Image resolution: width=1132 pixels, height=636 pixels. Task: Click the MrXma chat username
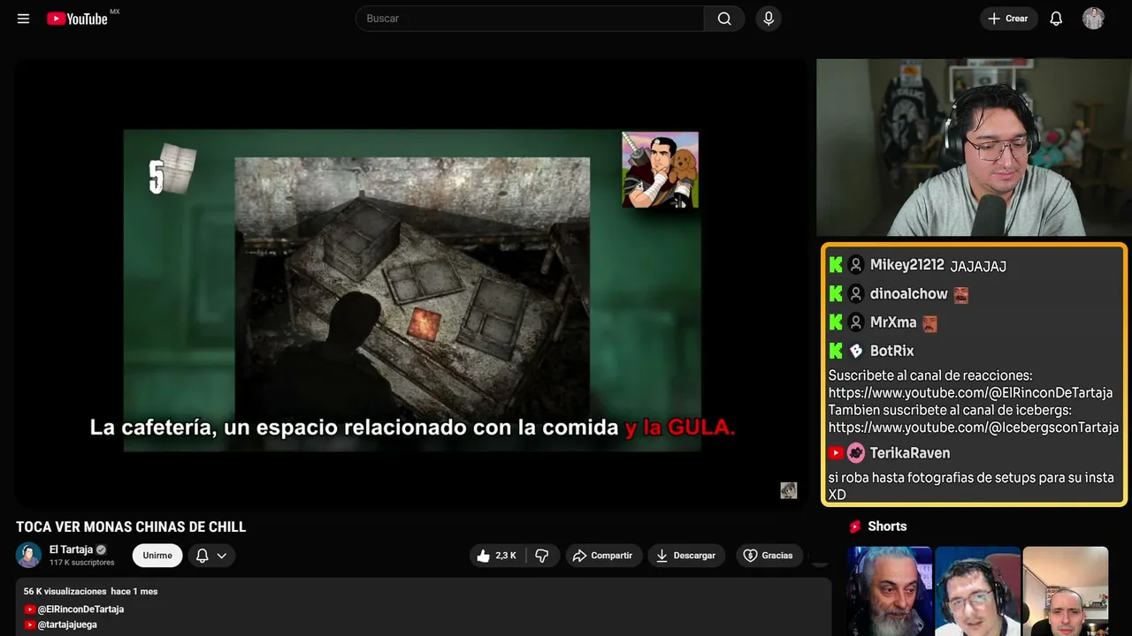coord(893,322)
